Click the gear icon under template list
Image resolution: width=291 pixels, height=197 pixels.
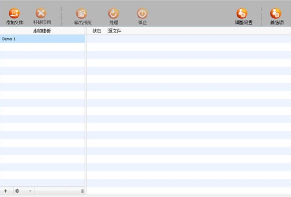point(17,191)
